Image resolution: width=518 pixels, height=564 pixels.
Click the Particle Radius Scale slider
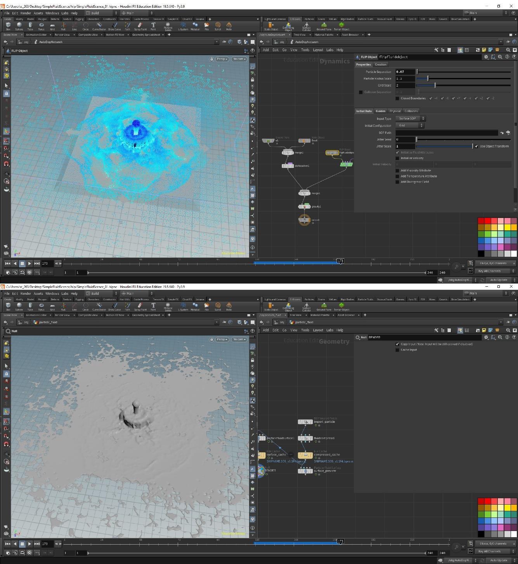click(464, 78)
